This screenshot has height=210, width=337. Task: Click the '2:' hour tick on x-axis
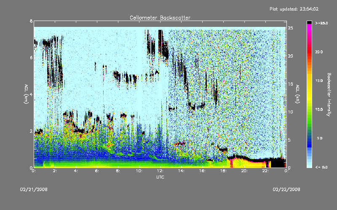point(55,171)
